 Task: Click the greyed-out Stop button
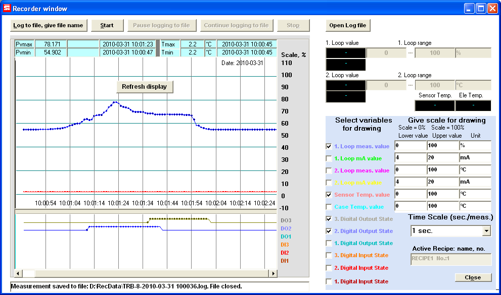point(293,26)
